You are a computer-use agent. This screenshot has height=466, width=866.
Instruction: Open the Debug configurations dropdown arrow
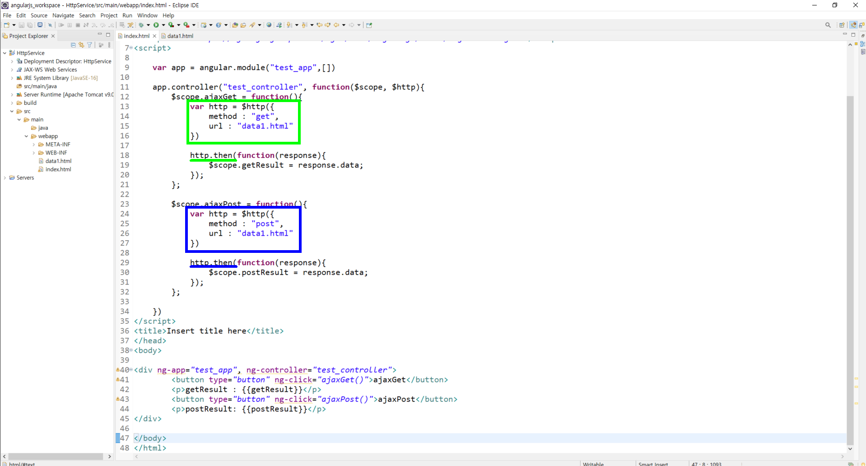click(148, 25)
